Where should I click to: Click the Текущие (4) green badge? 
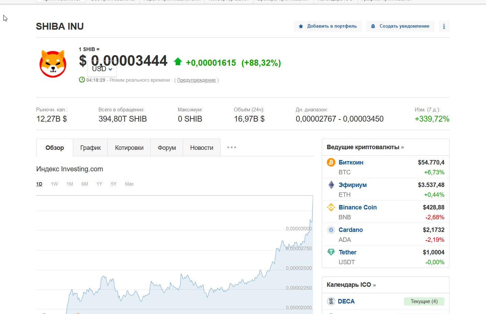(x=424, y=301)
